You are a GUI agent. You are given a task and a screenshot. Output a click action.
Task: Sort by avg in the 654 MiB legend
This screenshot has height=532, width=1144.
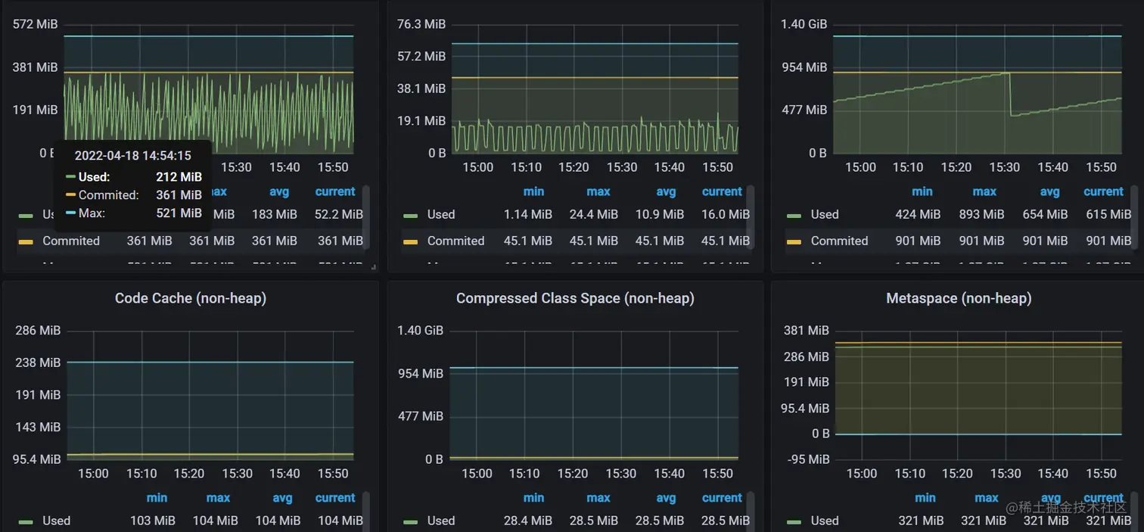point(1049,191)
